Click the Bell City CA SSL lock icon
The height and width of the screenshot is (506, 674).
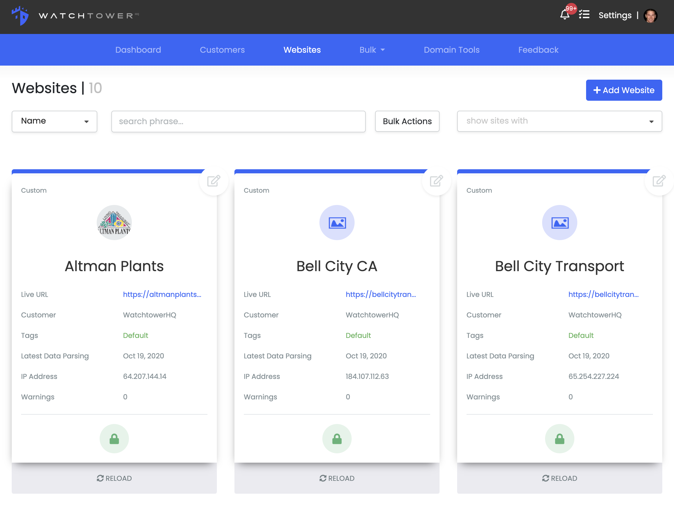(337, 439)
